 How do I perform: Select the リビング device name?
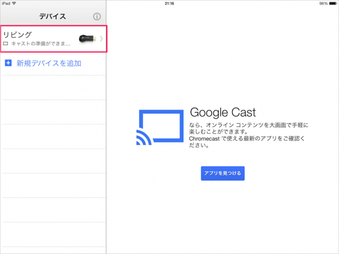click(17, 35)
